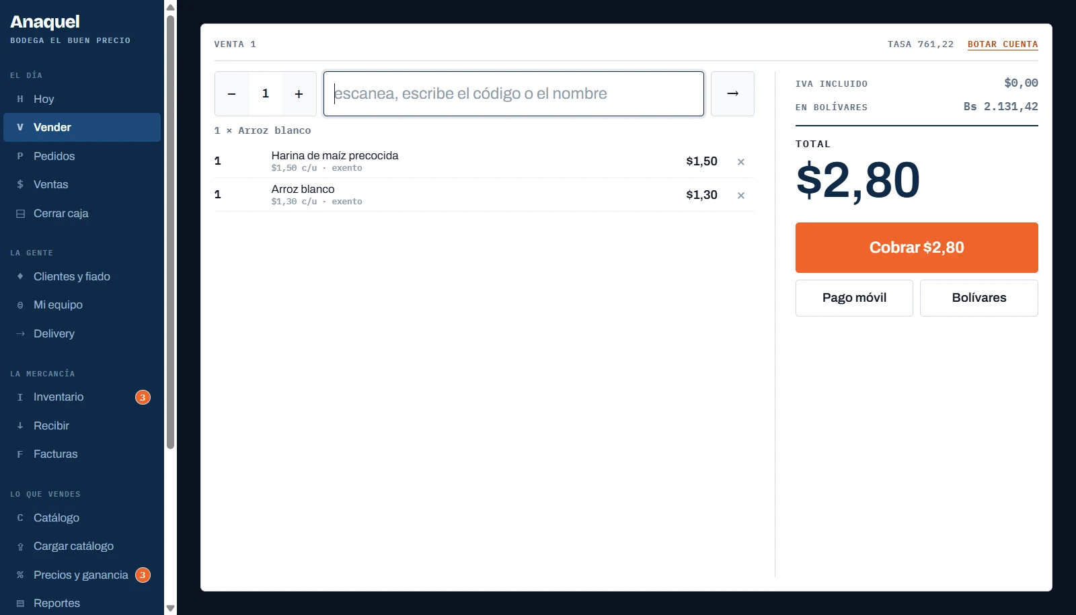Open Cargar catálogo page

coord(82,546)
